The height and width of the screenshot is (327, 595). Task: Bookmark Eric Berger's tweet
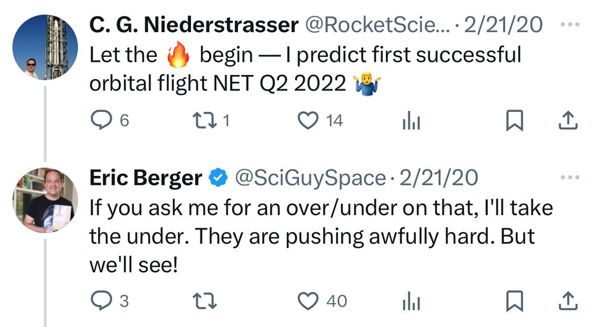pyautogui.click(x=514, y=301)
